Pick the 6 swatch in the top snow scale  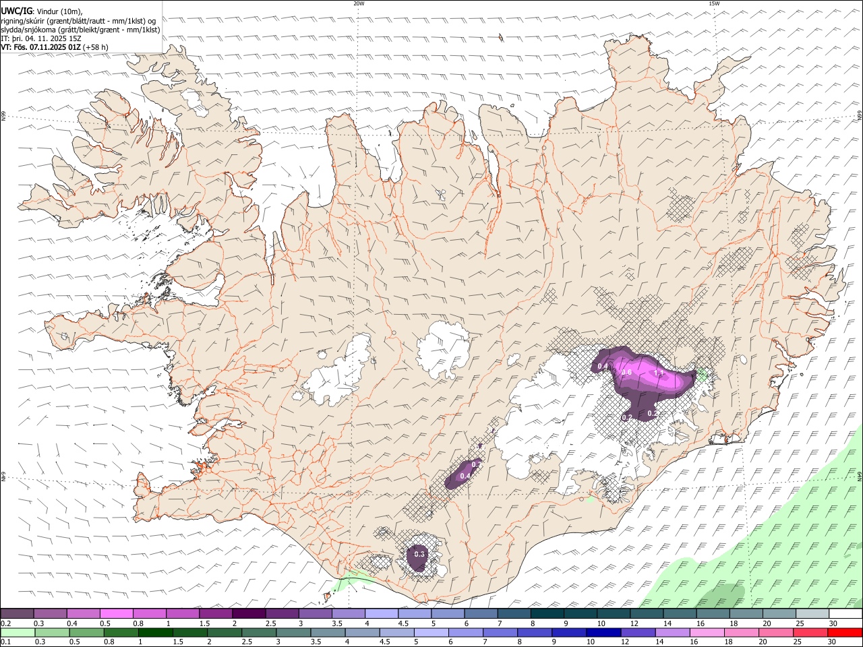[x=481, y=613]
